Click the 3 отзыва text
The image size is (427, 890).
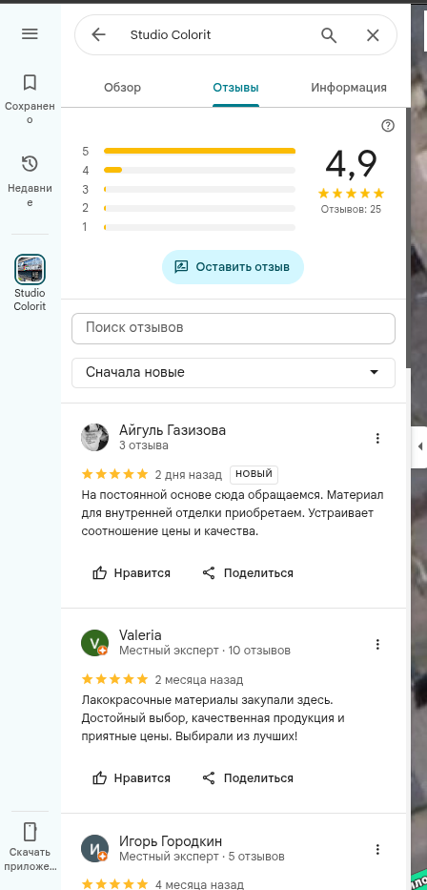pos(144,445)
